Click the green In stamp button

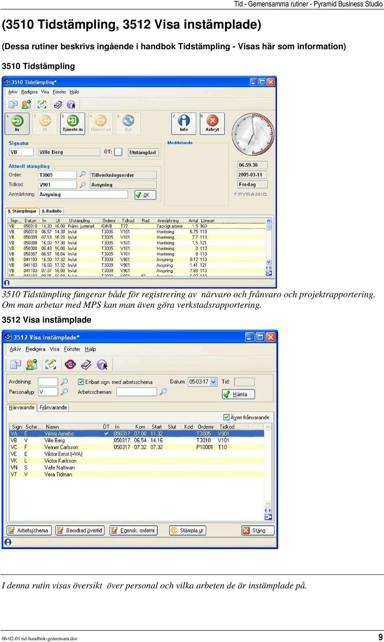pyautogui.click(x=17, y=123)
